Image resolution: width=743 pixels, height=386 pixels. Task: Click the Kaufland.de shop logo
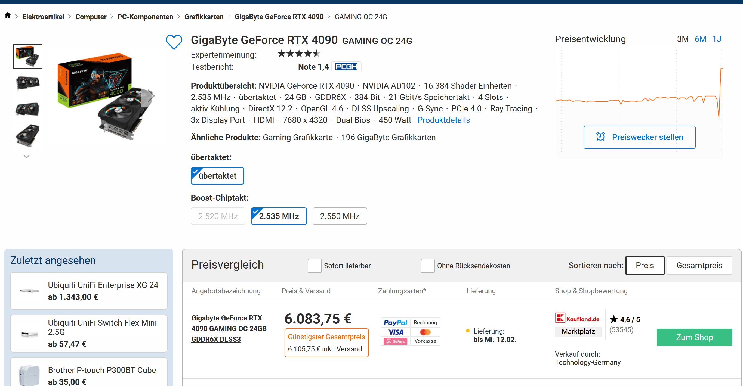(x=577, y=318)
